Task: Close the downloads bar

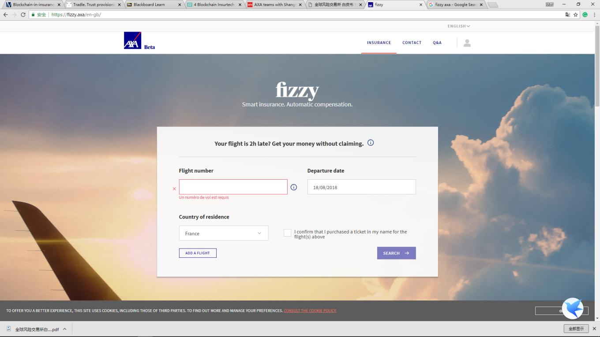Action: (x=594, y=329)
